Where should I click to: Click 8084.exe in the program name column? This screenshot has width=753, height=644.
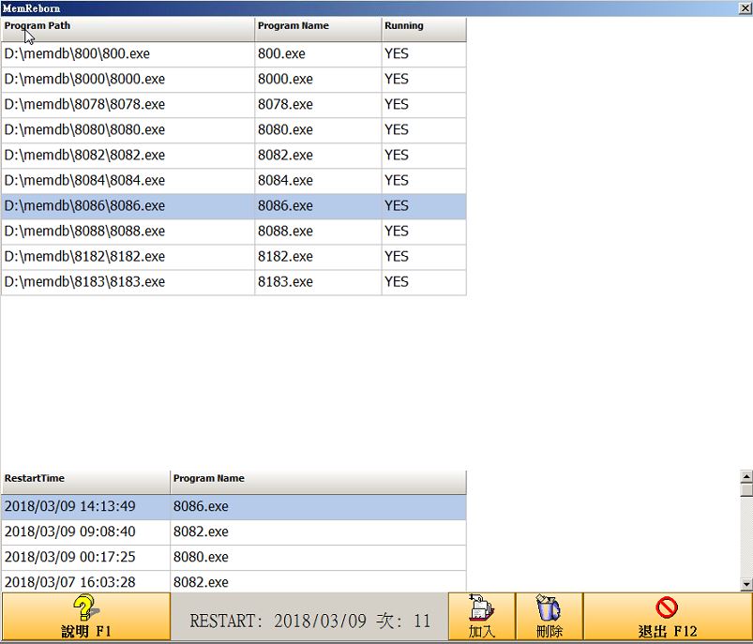318,181
